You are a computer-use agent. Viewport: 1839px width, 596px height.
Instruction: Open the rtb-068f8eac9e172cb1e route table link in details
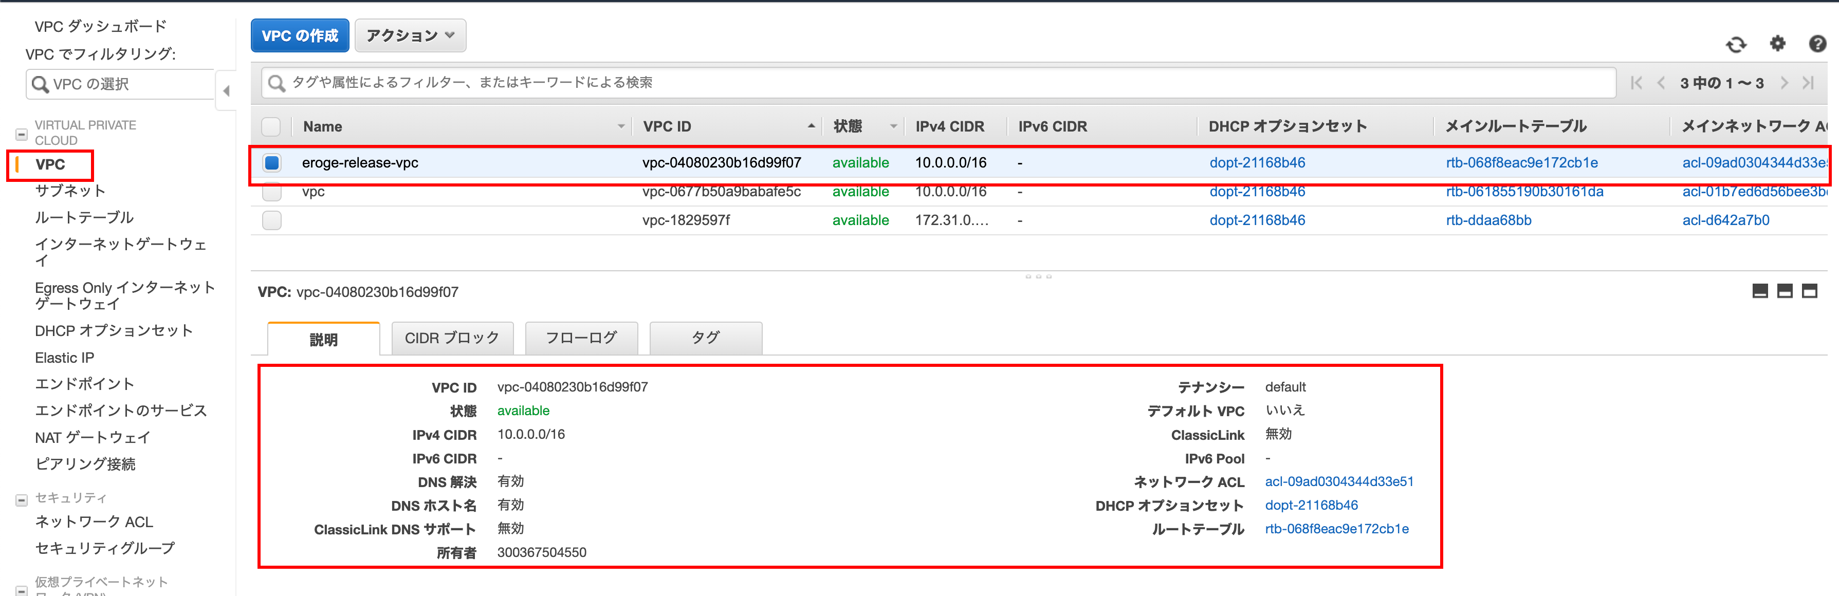[1336, 529]
